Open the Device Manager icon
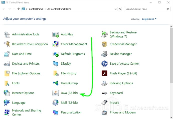Image resolution: width=173 pixels, height=119 pixels. click(x=104, y=54)
